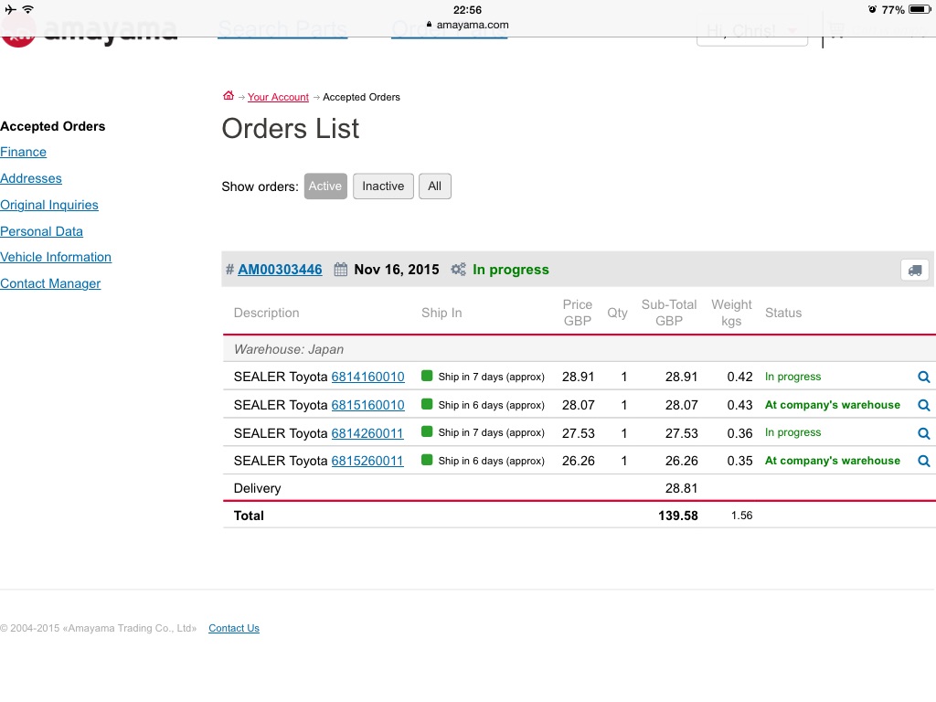This screenshot has height=702, width=936.
Task: Tap the amayama.com address bar
Action: coord(467,25)
